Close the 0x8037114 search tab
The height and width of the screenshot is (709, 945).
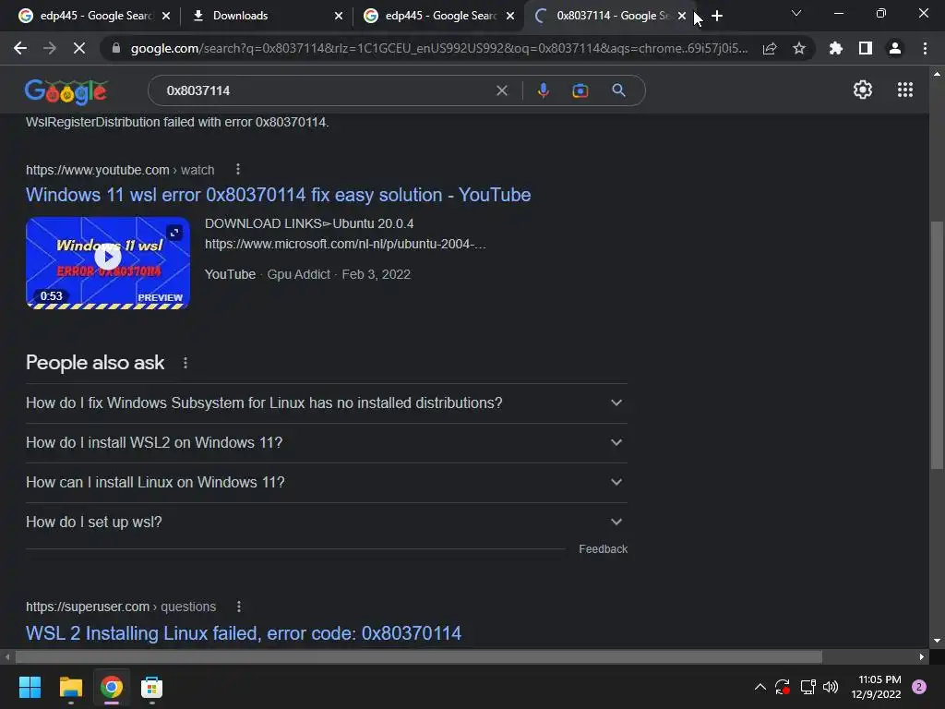(682, 17)
